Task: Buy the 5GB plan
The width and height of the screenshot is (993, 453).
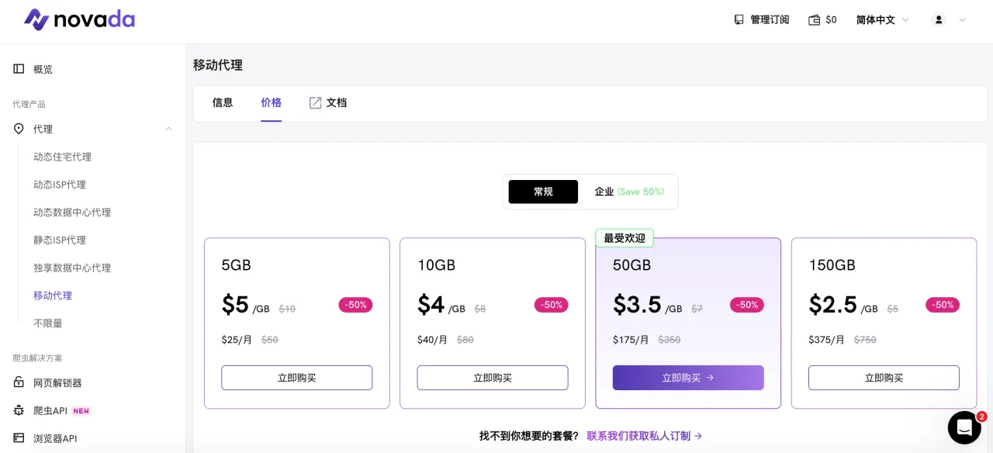Action: click(x=296, y=378)
